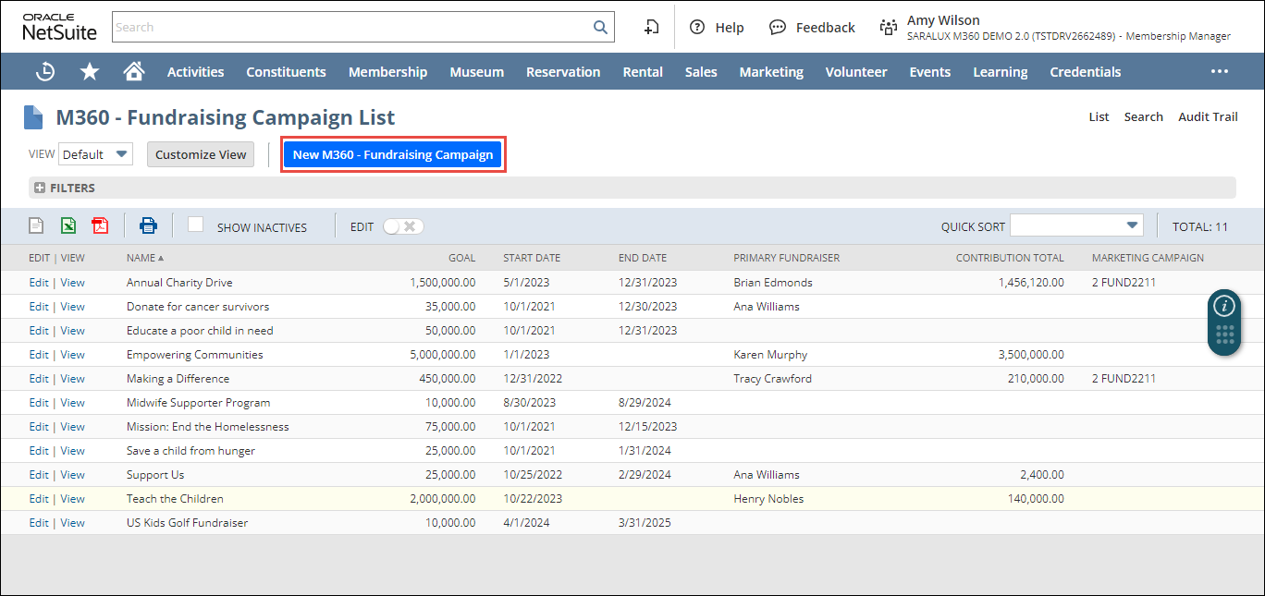Click the search magnifier icon
This screenshot has width=1265, height=596.
(x=600, y=28)
